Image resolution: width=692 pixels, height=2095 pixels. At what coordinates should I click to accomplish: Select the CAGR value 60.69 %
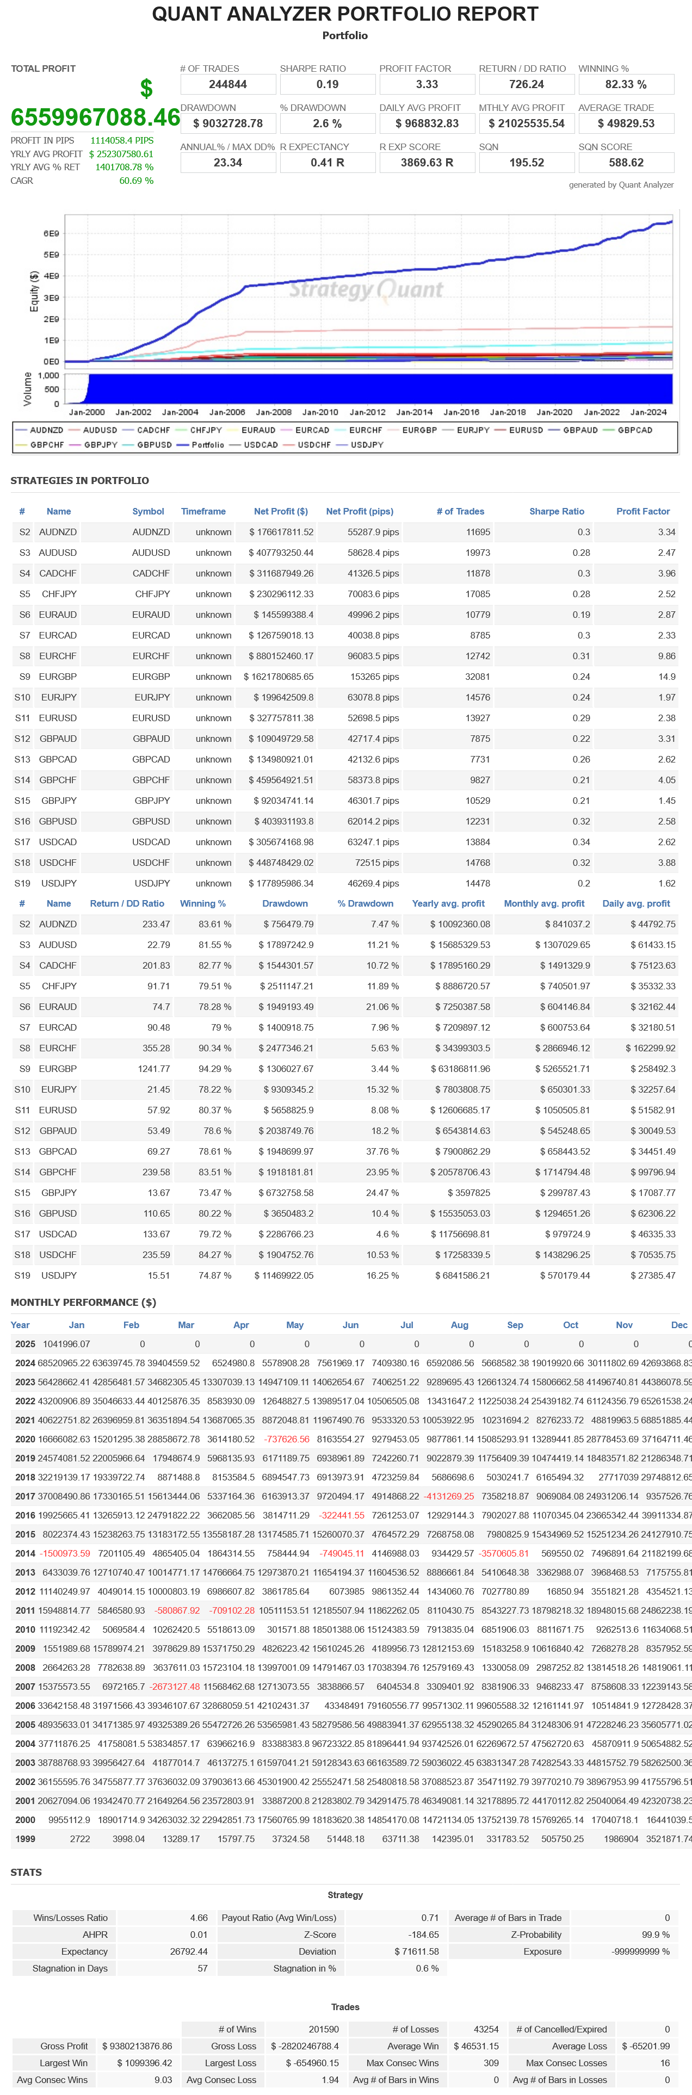point(136,181)
